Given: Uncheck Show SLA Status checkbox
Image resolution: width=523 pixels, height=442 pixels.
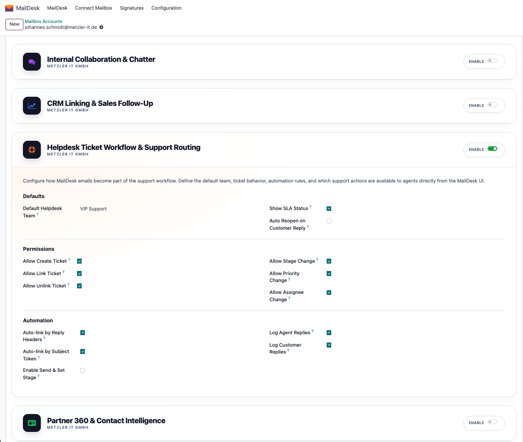Looking at the screenshot, I should [x=329, y=209].
